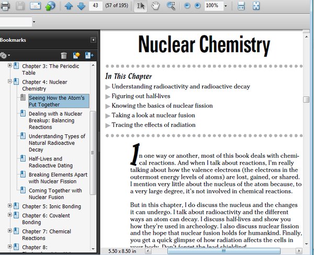
Task: Collapse the Chapter 4: Nuclear Chemistry bookmark
Action: (x=10, y=82)
